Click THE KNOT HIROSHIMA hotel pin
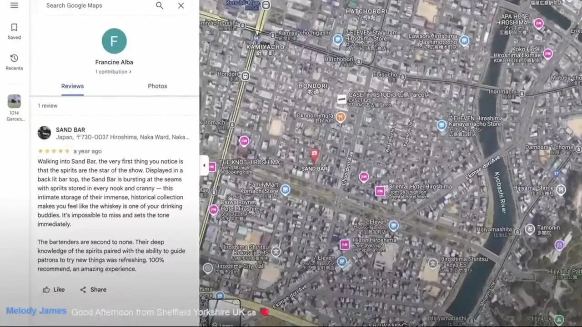The width and height of the screenshot is (582, 327). 212,167
